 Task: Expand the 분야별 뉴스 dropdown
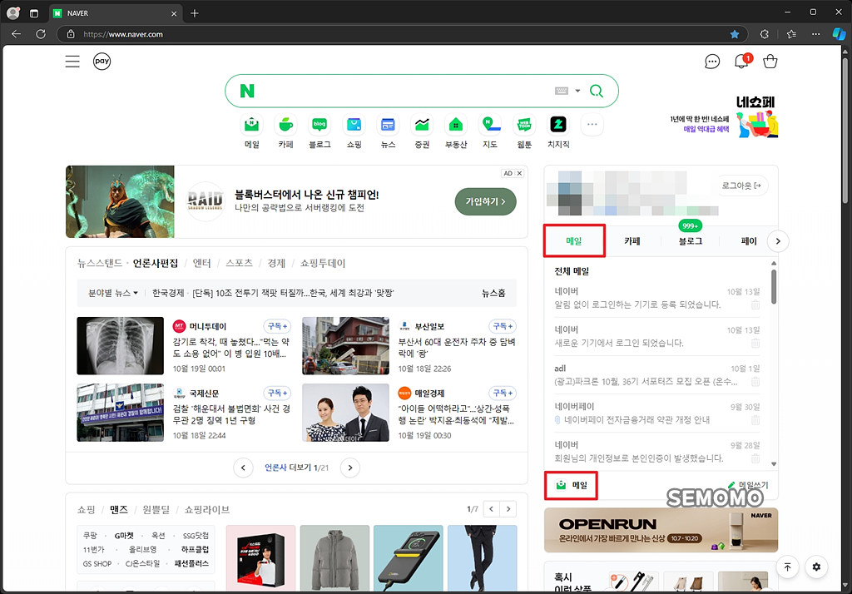pyautogui.click(x=113, y=293)
